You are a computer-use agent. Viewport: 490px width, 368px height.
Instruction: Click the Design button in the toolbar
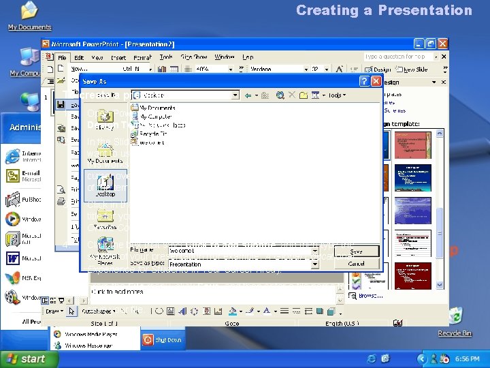[378, 70]
